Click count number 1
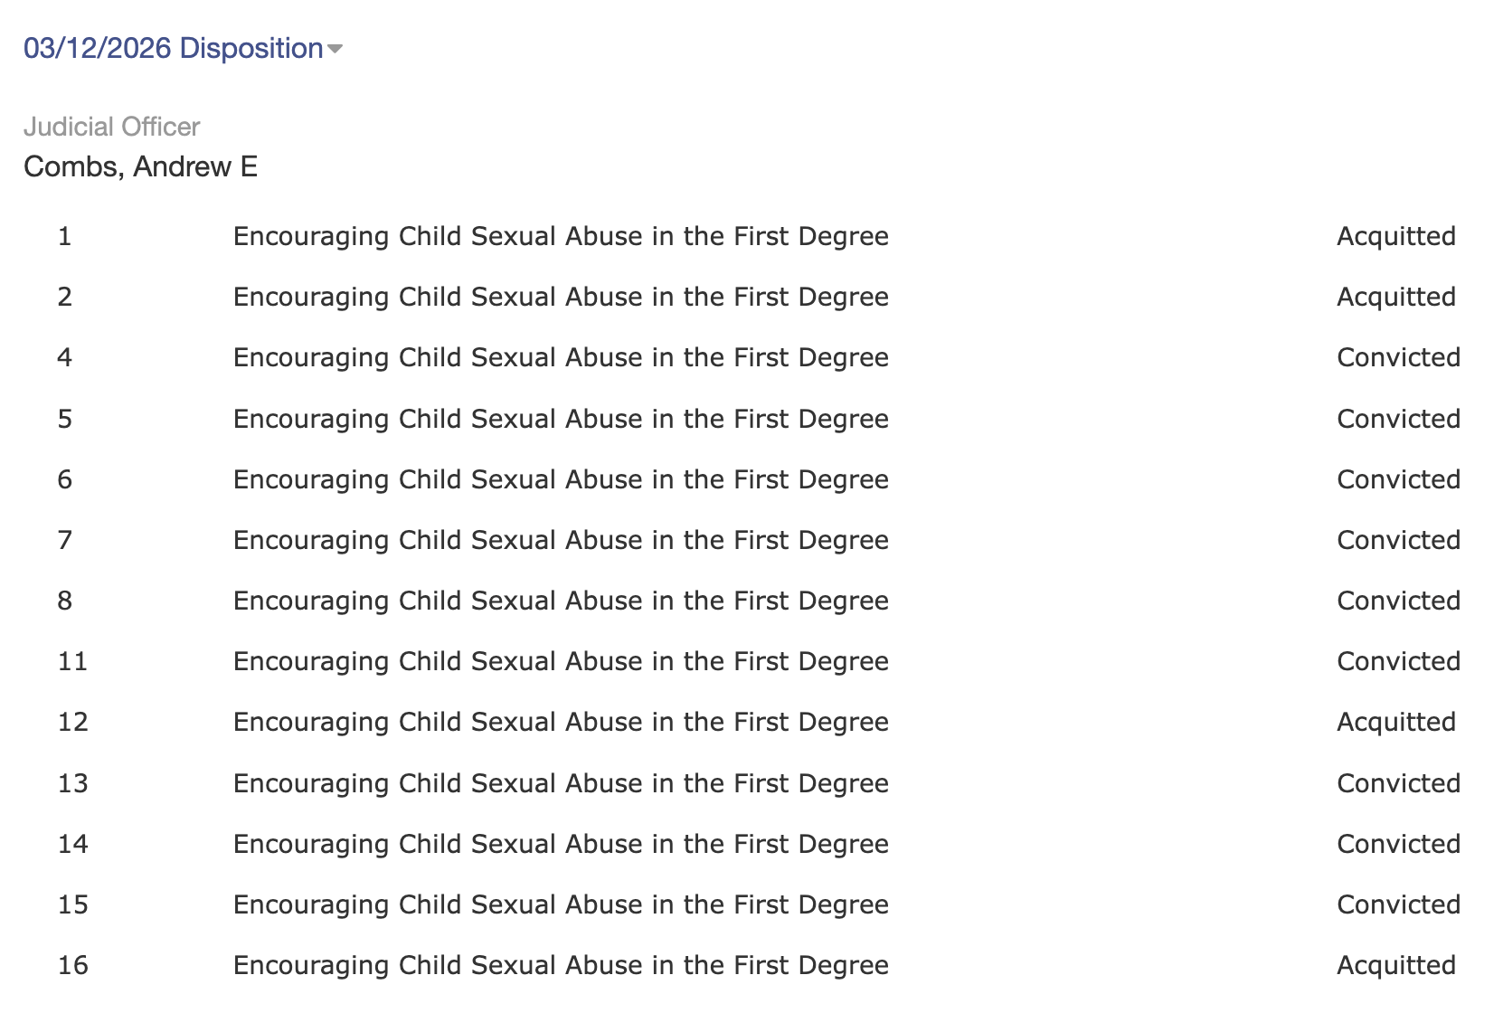The height and width of the screenshot is (1013, 1503). [x=64, y=236]
